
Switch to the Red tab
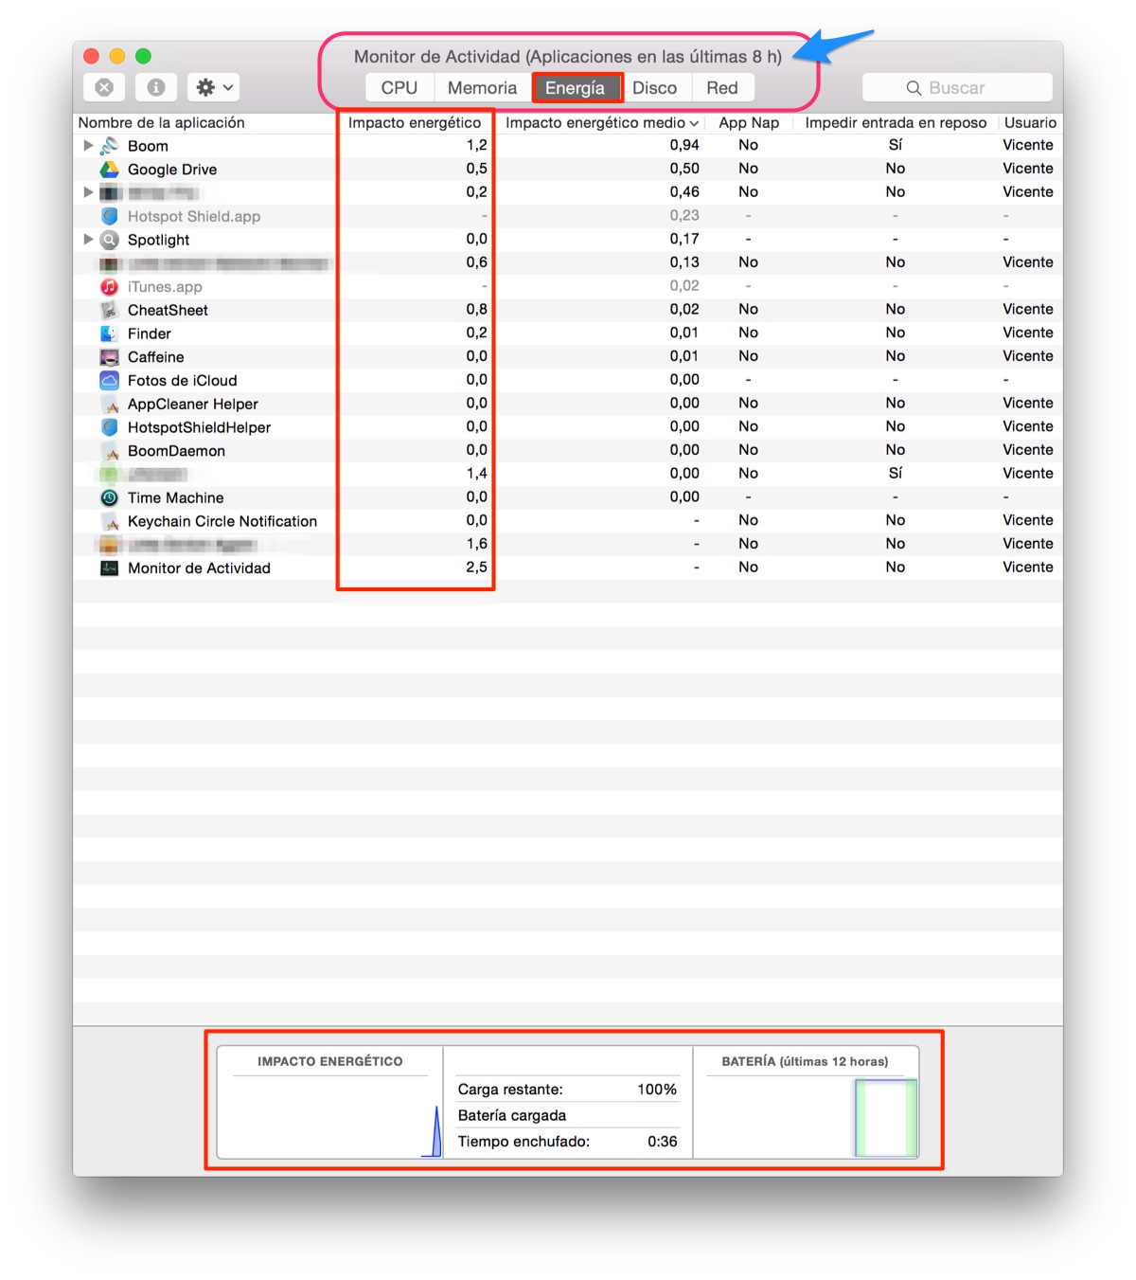(x=722, y=88)
